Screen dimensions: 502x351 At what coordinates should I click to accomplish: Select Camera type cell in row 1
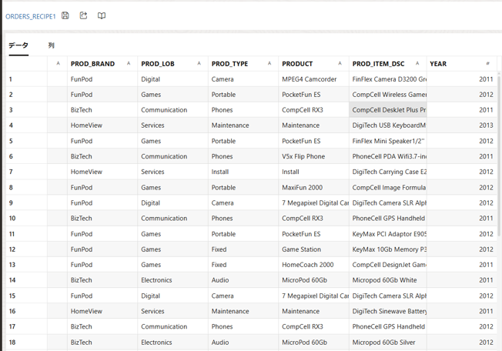point(243,79)
